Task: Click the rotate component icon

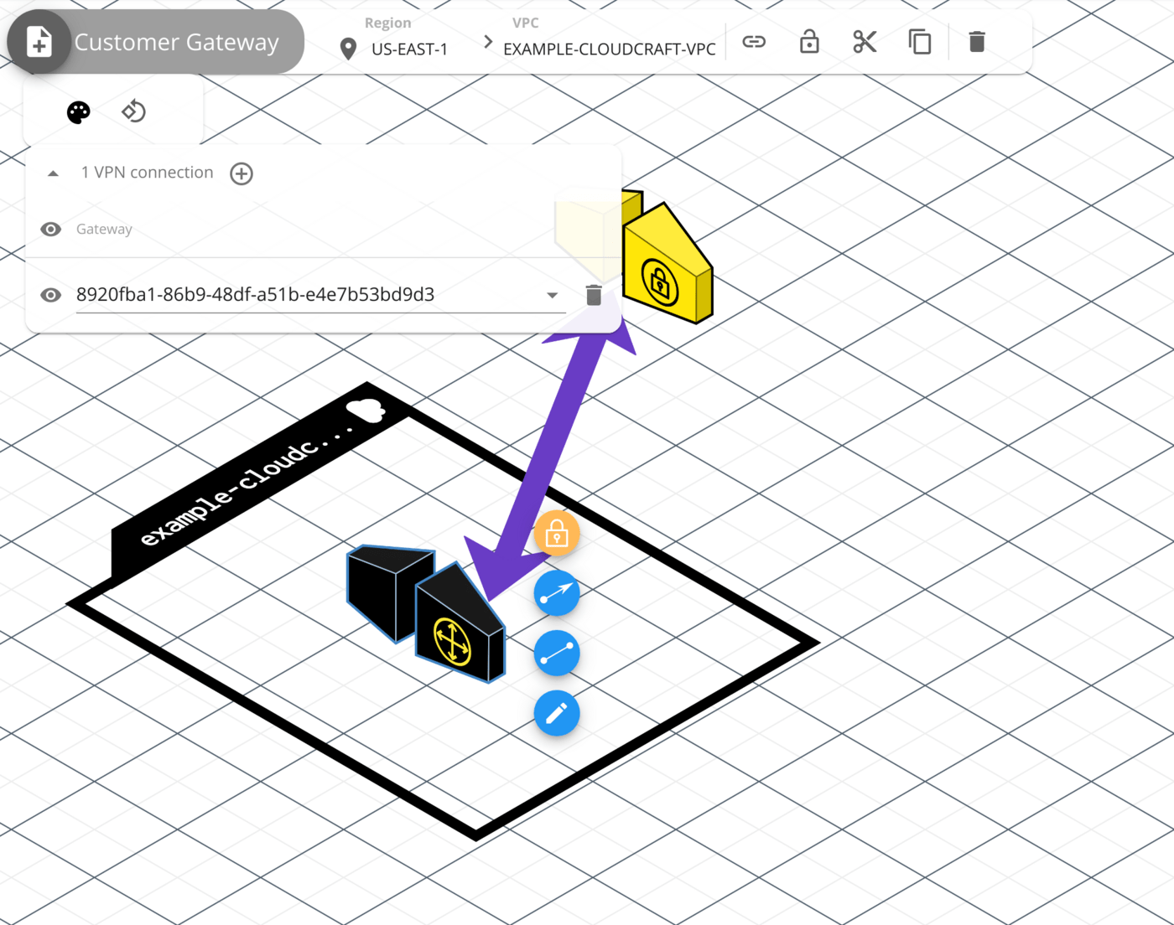Action: tap(133, 111)
